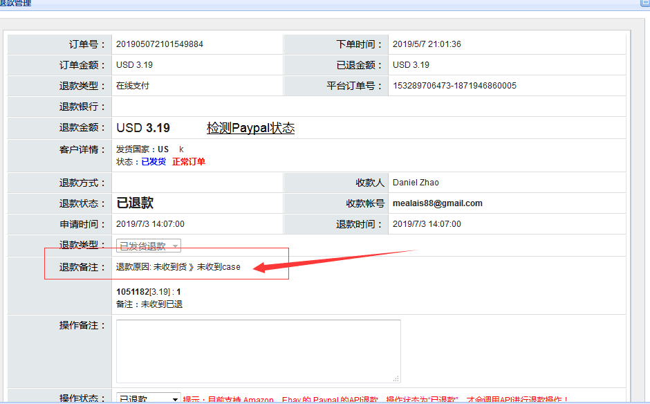Click the 收款帐号 field label
This screenshot has width=650, height=404.
click(365, 203)
